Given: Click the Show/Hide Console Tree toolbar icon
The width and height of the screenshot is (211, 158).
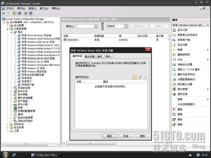Looking at the screenshot, I should (x=19, y=13).
